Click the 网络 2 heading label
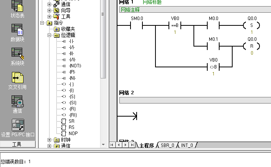Image resolution: width=271 pixels, height=167 pixels. click(x=127, y=93)
